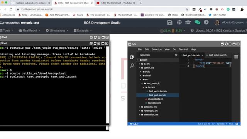Detach the IDE window with the popup icon
Image resolution: width=247 pixels, height=139 pixels.
(x=222, y=44)
